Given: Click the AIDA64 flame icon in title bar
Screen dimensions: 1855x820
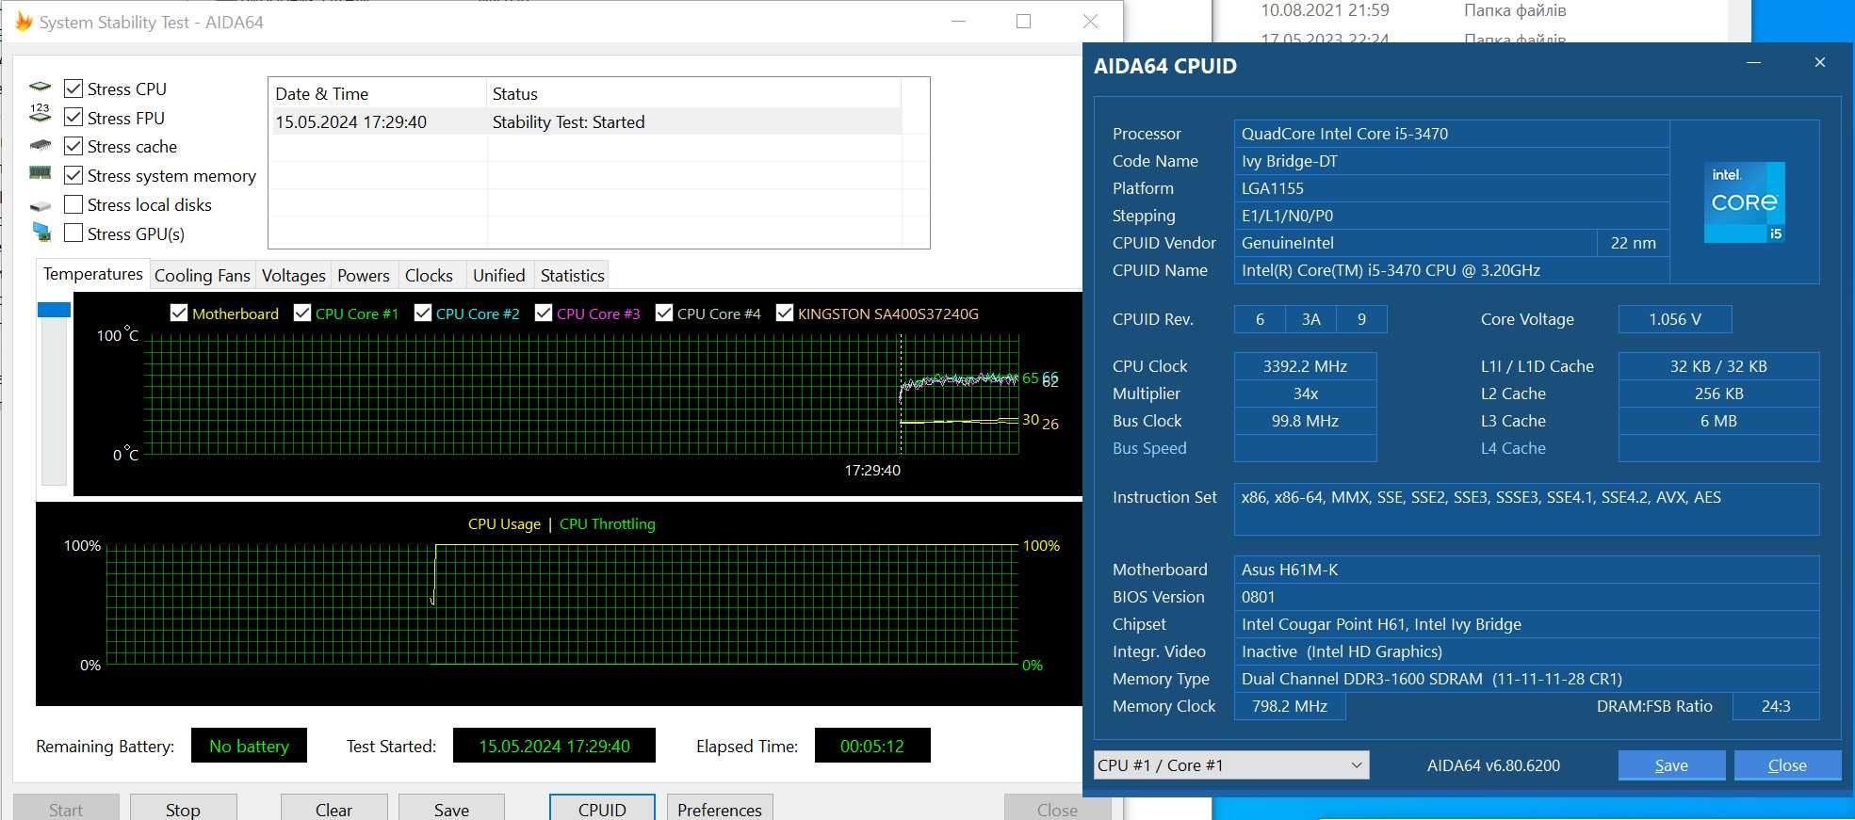Looking at the screenshot, I should point(24,22).
